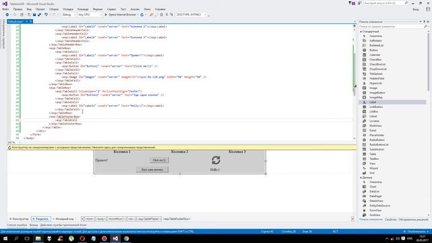Select the Button control in the toolbox

click(373, 50)
